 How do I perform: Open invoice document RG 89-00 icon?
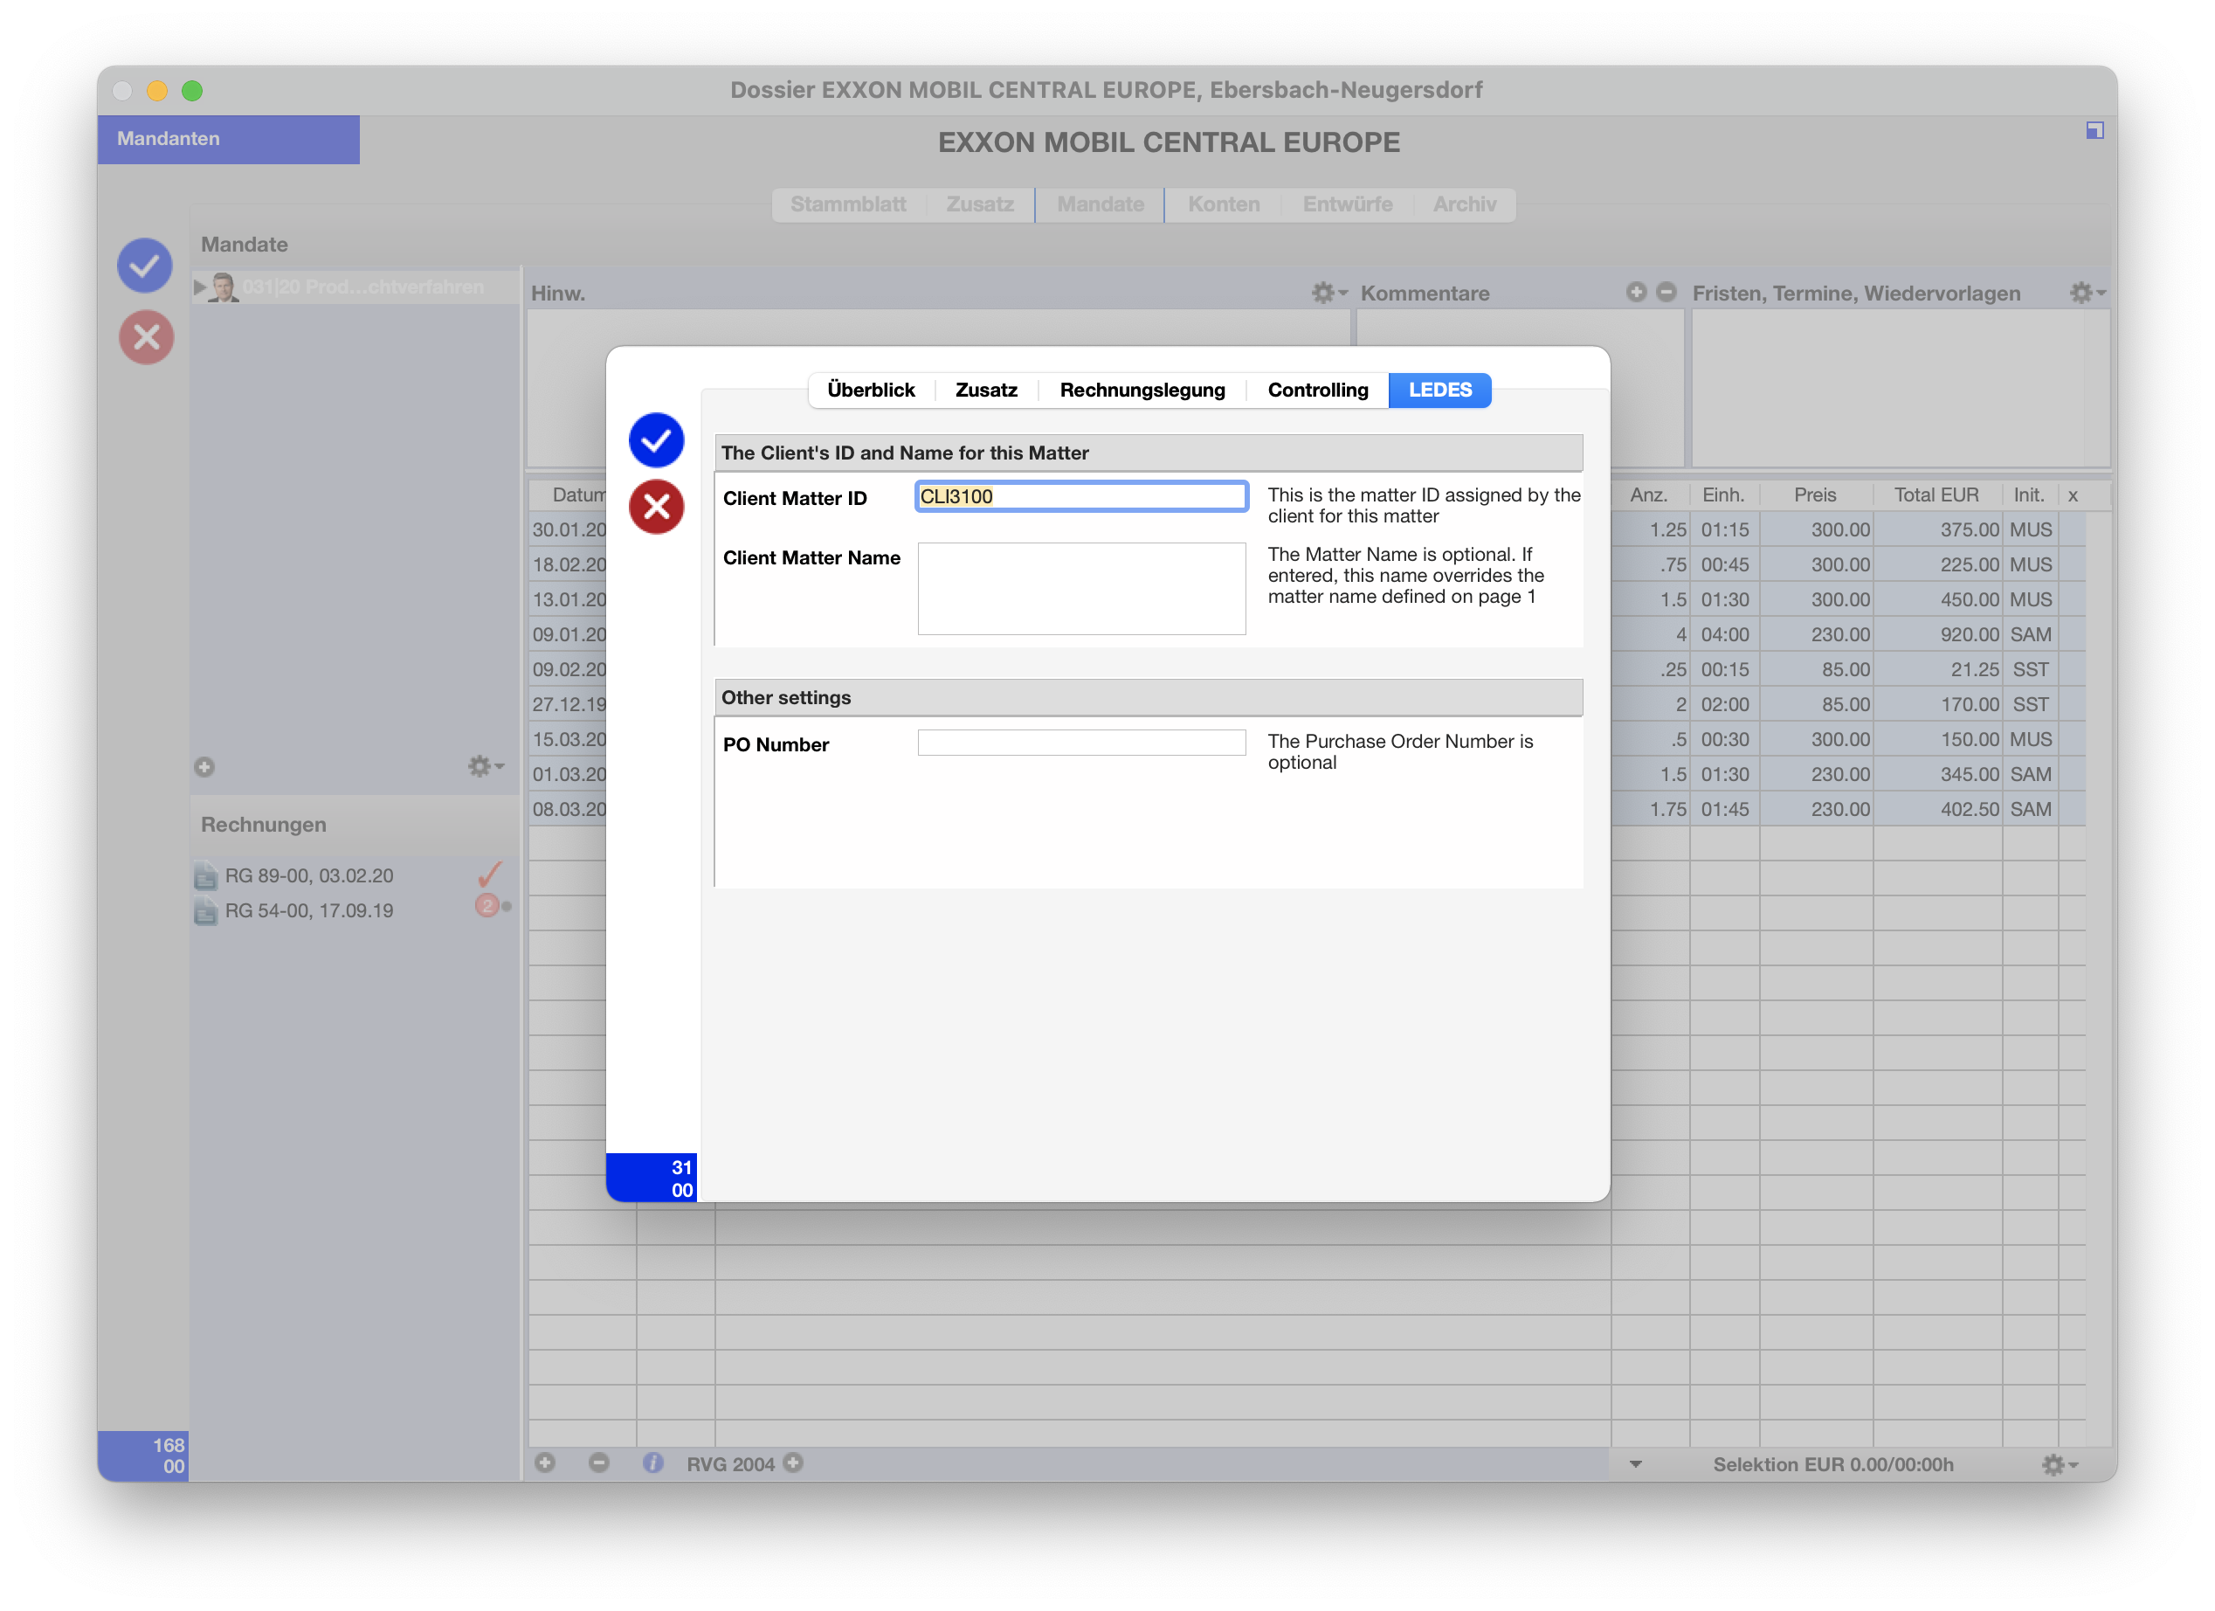pyautogui.click(x=205, y=876)
